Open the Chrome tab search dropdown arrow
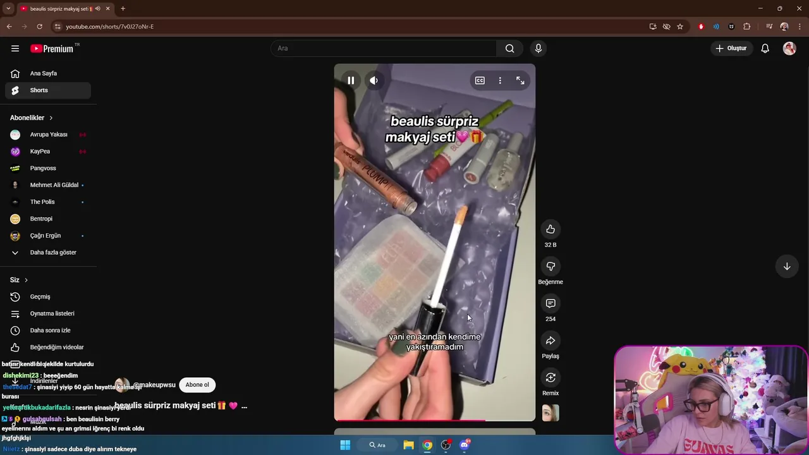 pos(8,9)
